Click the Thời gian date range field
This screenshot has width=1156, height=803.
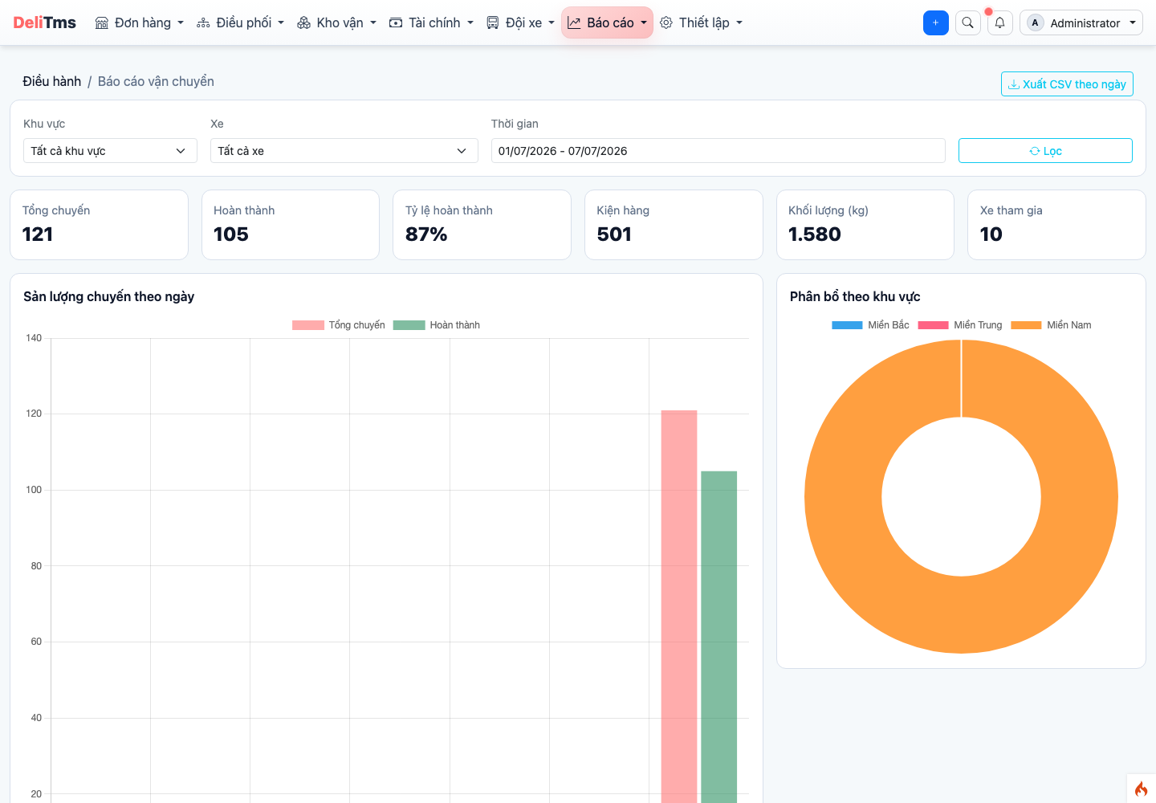718,151
